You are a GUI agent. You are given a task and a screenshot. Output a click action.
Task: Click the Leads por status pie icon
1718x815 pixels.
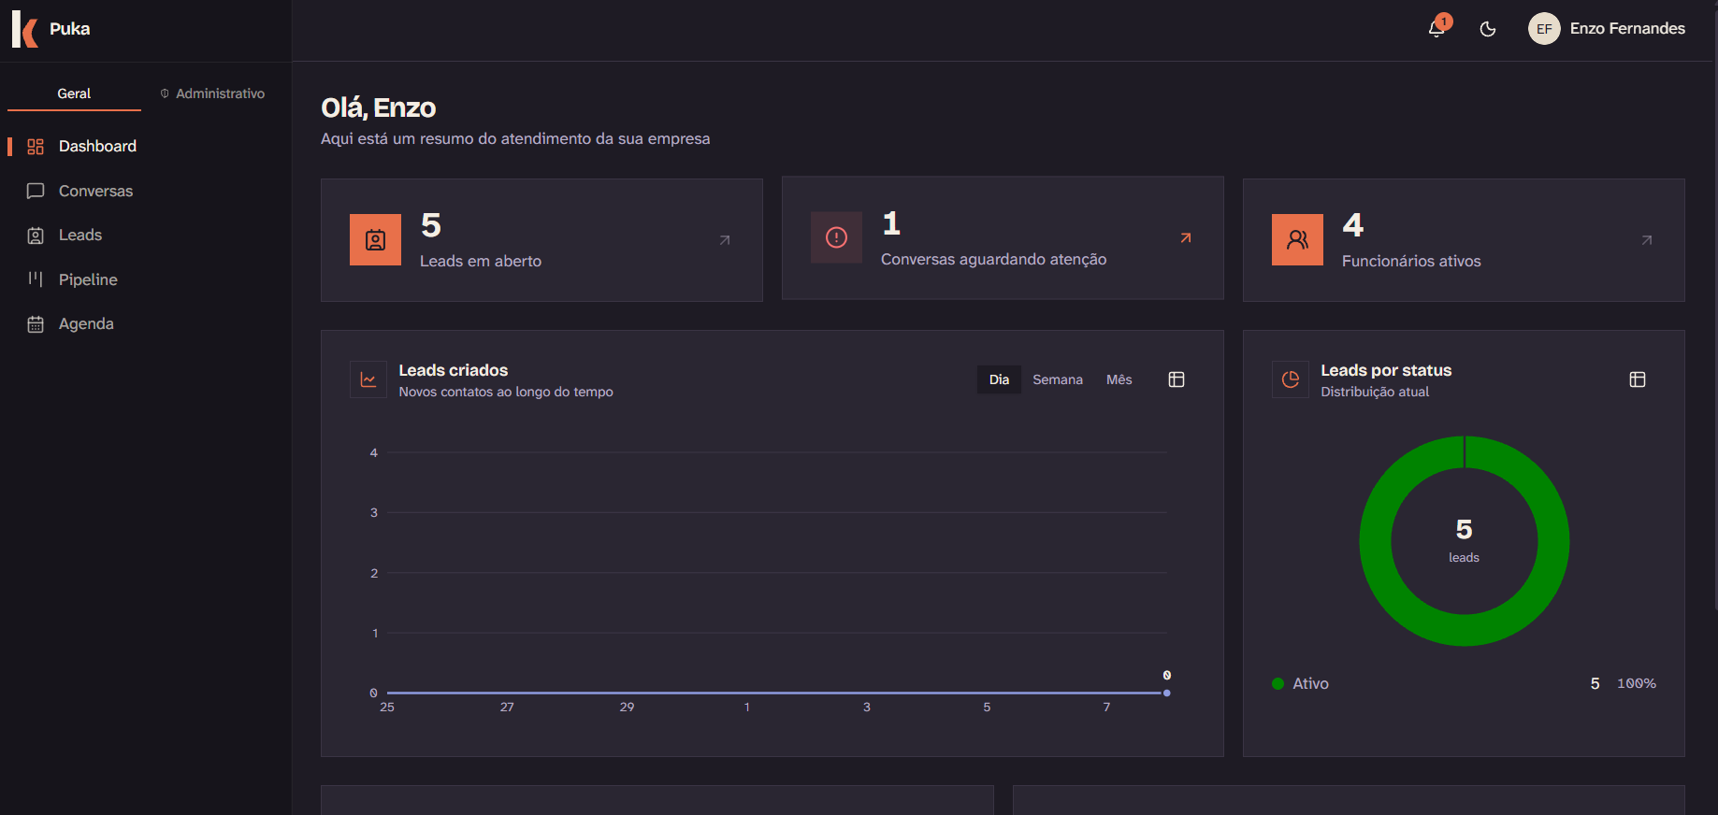1291,379
